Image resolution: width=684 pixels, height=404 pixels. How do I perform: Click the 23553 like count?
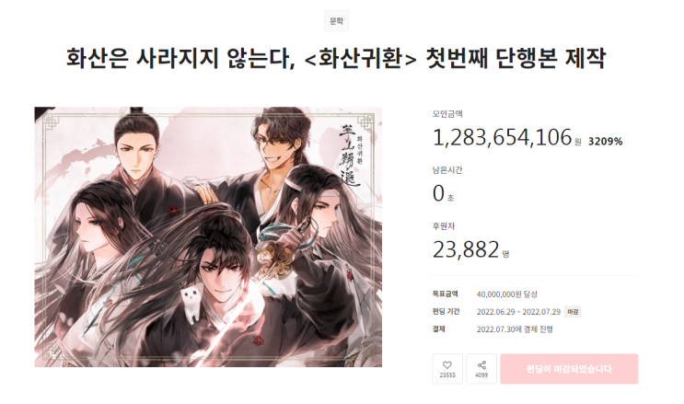coord(447,375)
